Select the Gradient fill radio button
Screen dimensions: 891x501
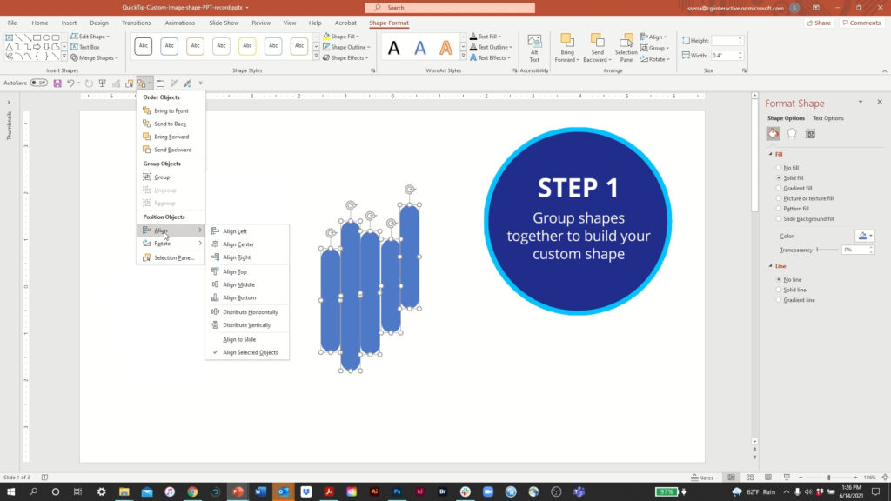(x=778, y=188)
